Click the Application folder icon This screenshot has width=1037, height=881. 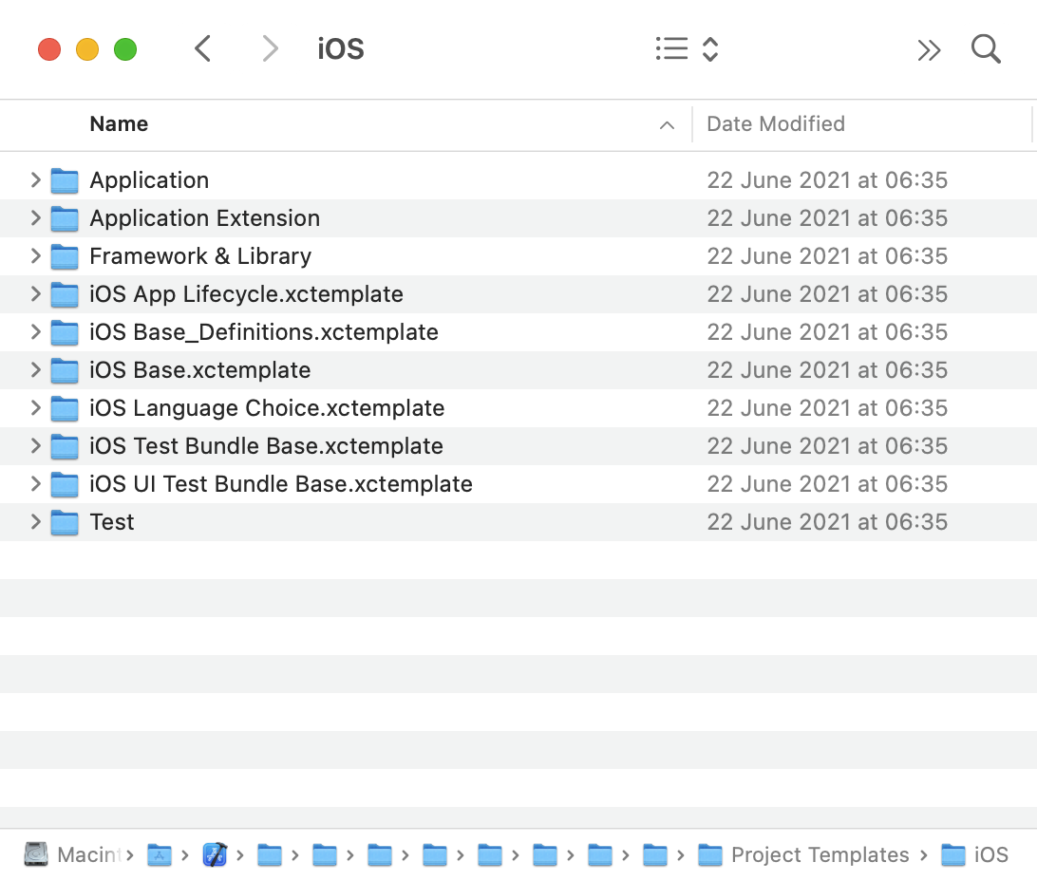pos(65,180)
